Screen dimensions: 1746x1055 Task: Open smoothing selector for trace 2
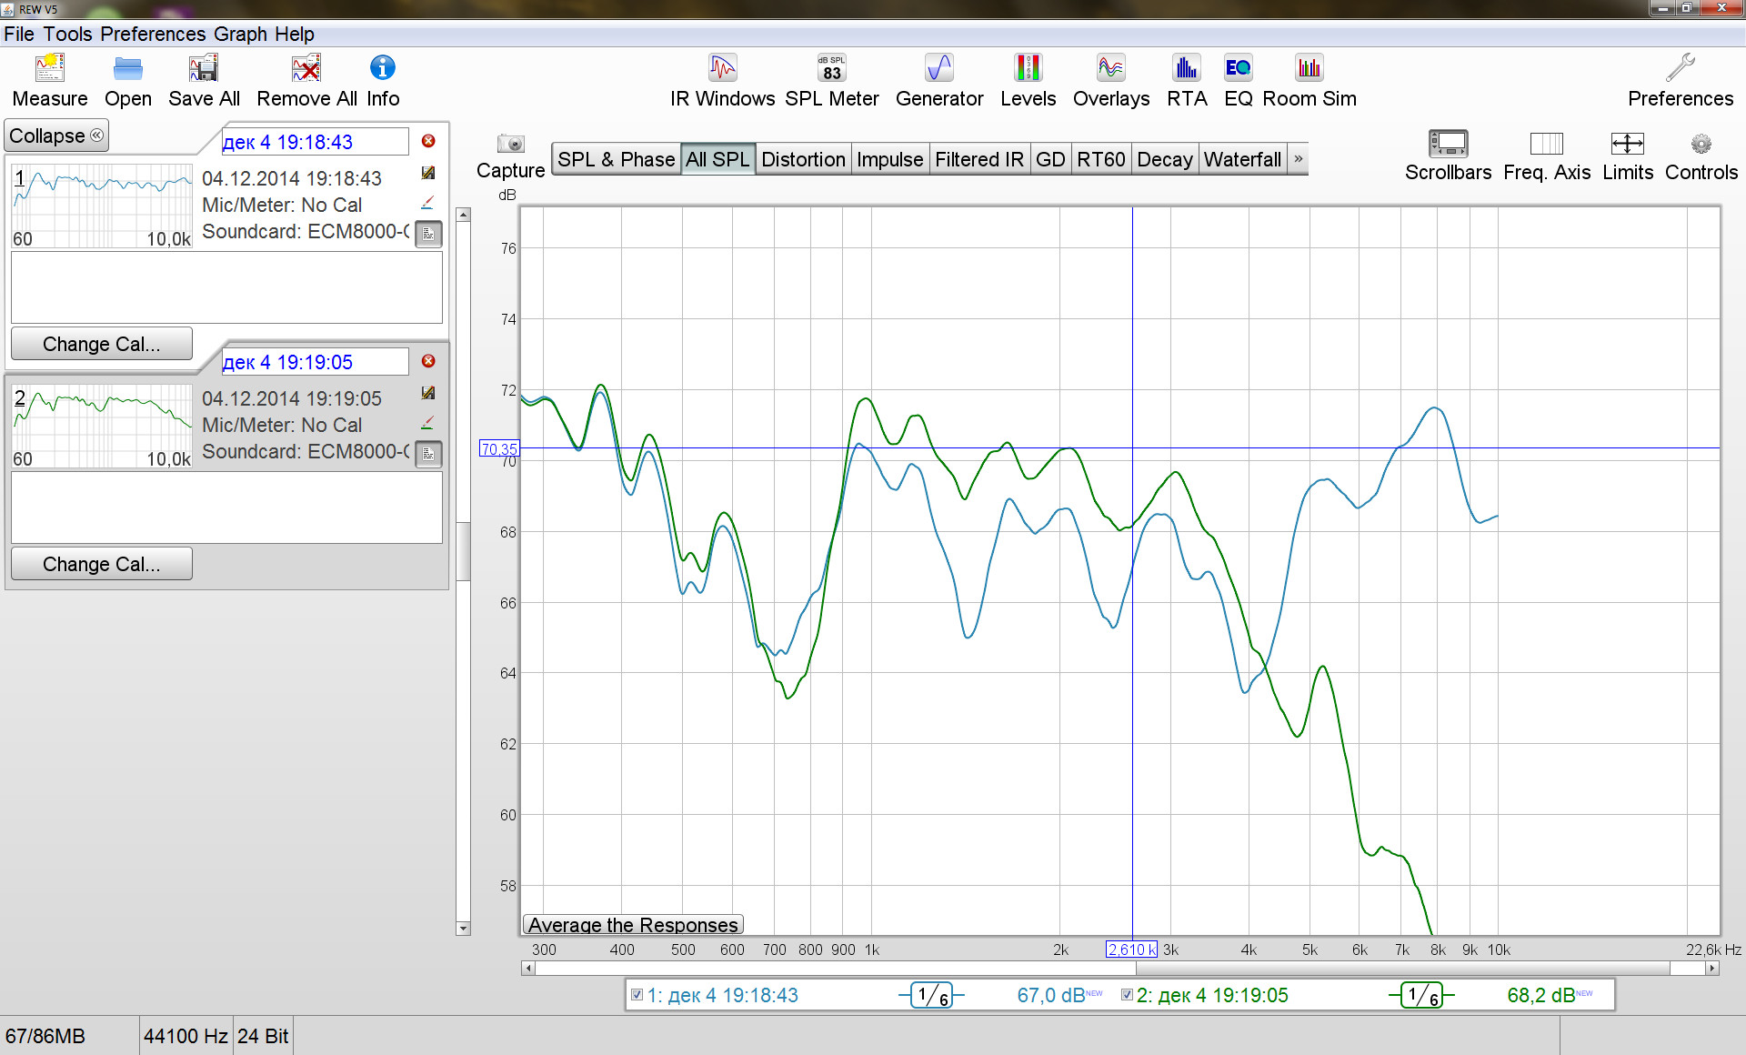[x=1421, y=996]
